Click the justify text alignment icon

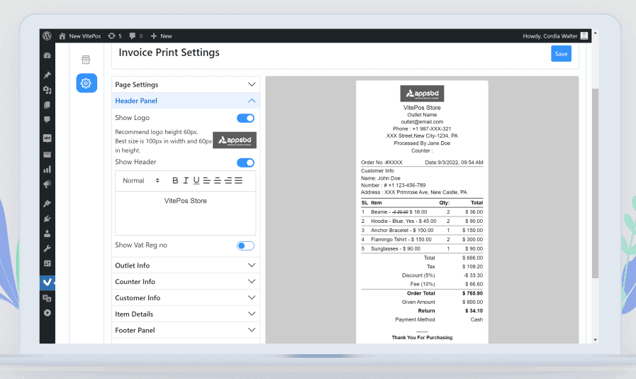pyautogui.click(x=239, y=180)
